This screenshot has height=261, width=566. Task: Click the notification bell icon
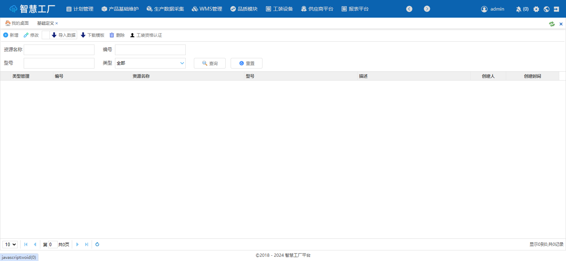coord(519,9)
